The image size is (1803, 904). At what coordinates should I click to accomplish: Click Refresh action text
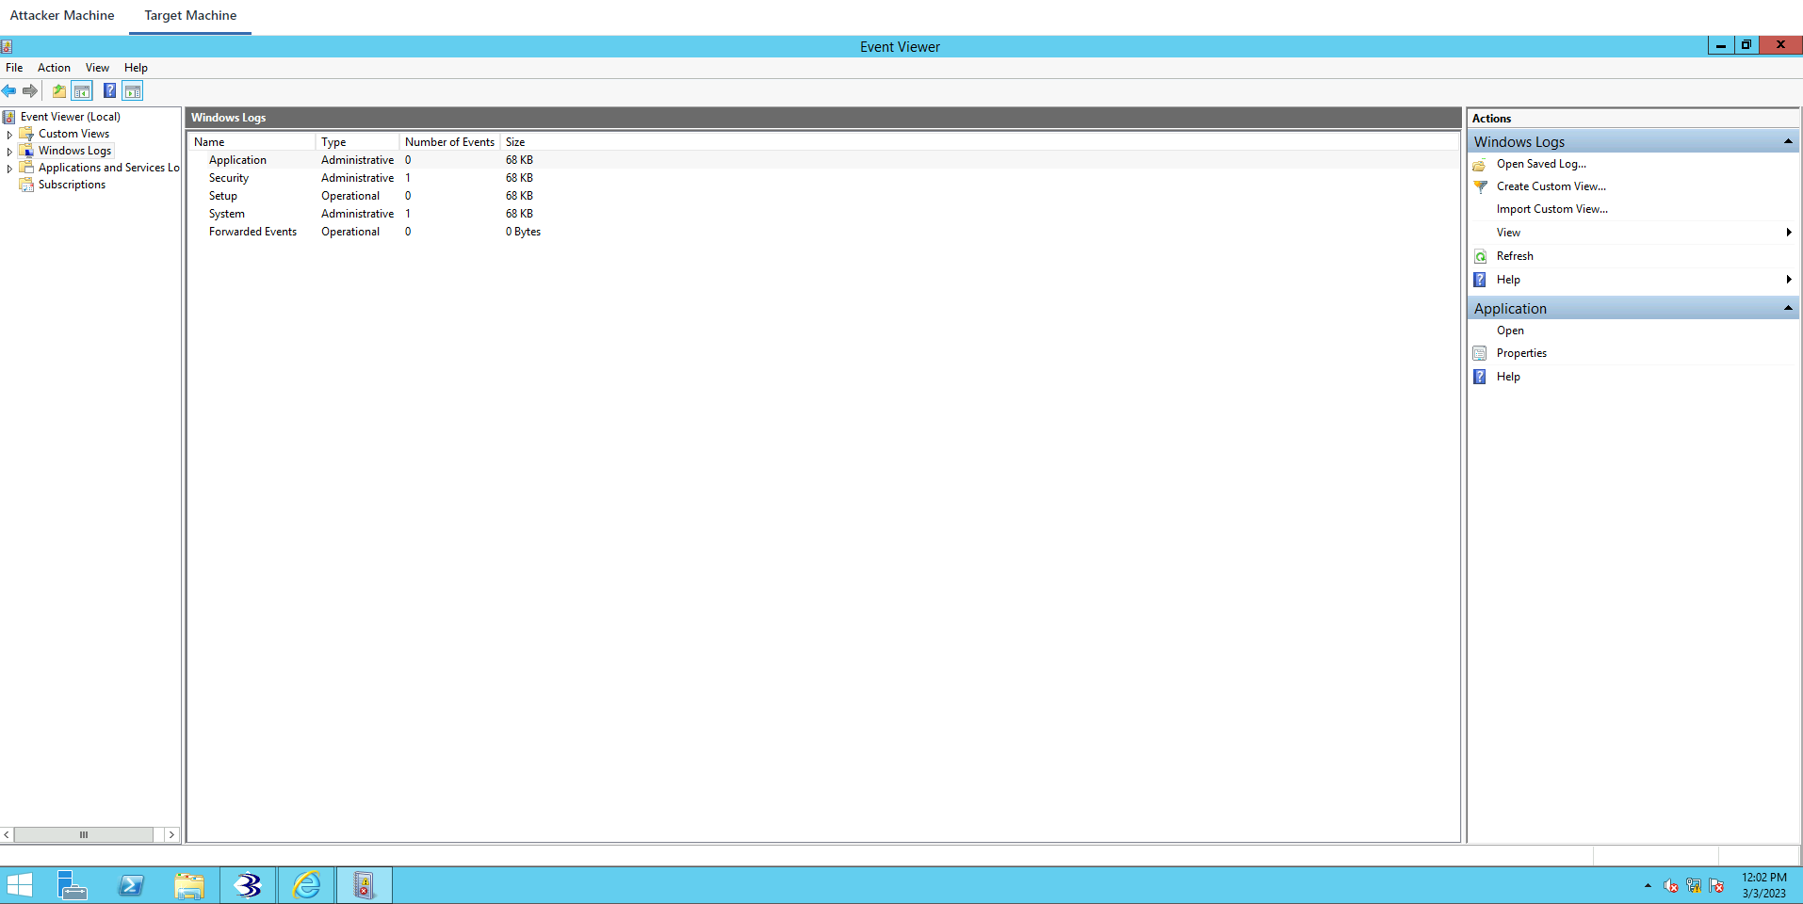click(x=1515, y=256)
